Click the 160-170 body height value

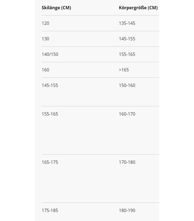tap(127, 114)
